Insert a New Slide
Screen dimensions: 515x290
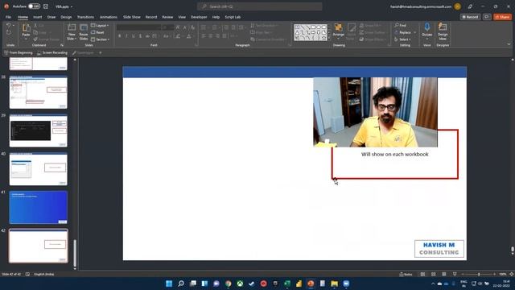coord(72,32)
